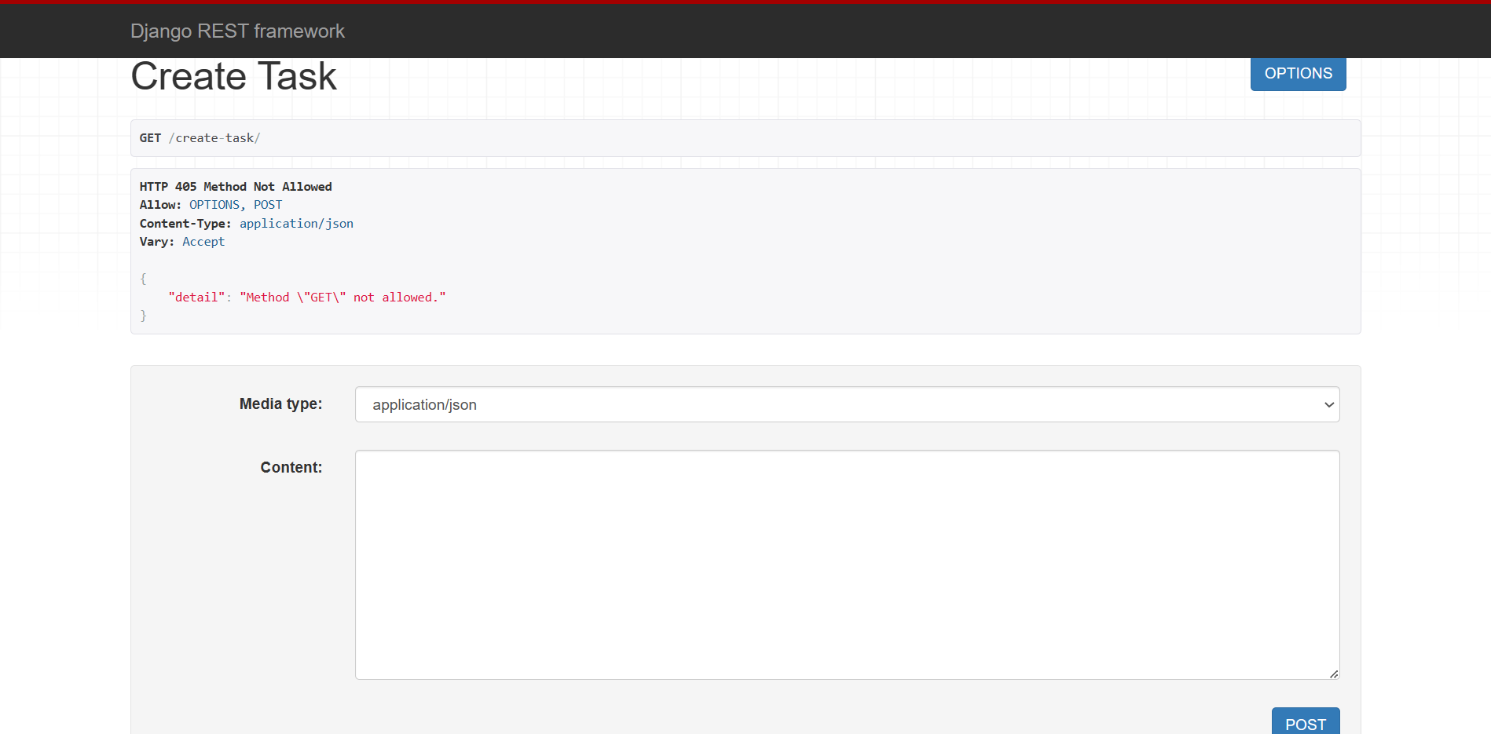Click the "detail" key in the JSON response

pos(196,297)
